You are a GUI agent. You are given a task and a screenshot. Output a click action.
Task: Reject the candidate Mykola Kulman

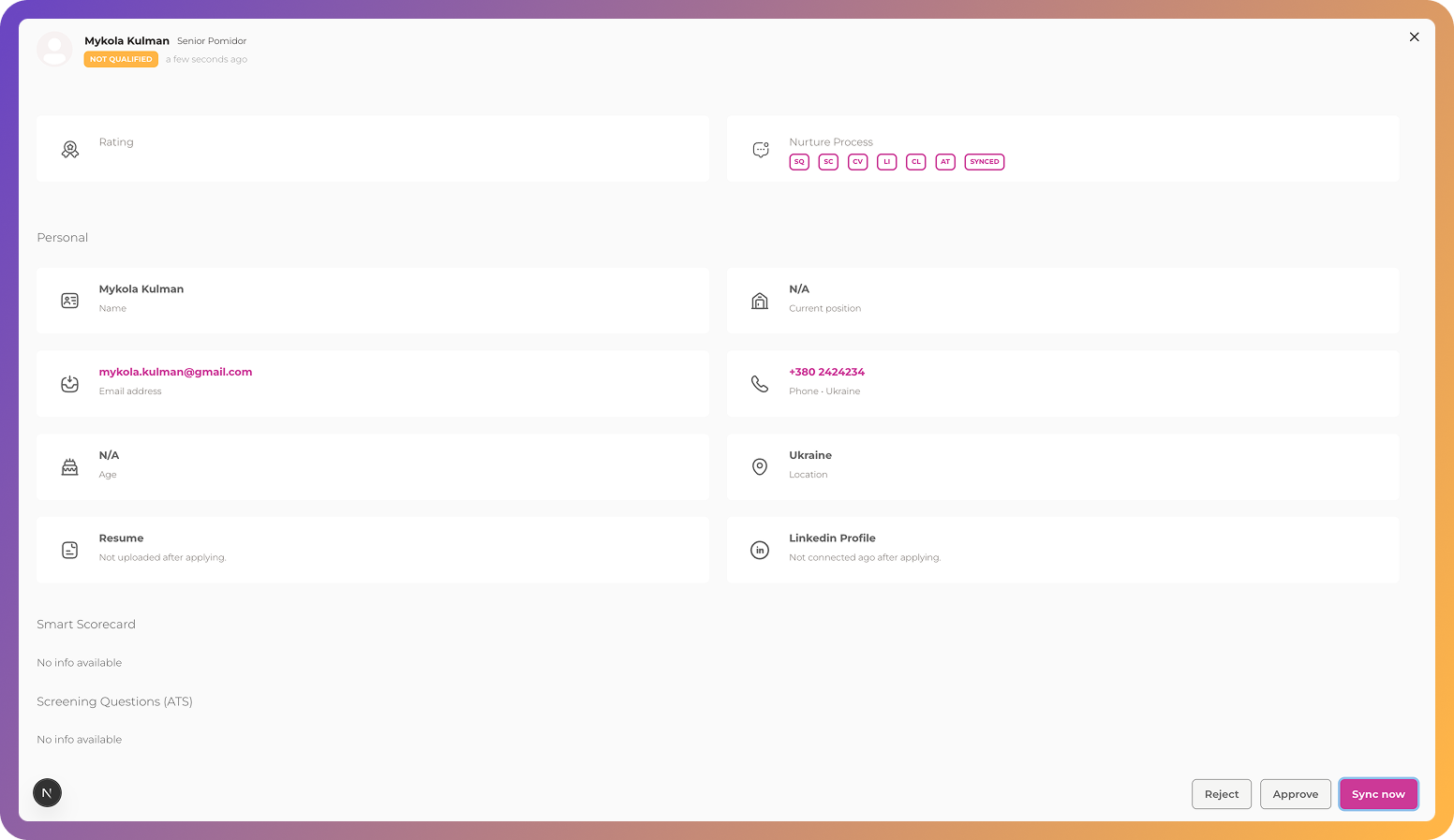(x=1221, y=794)
